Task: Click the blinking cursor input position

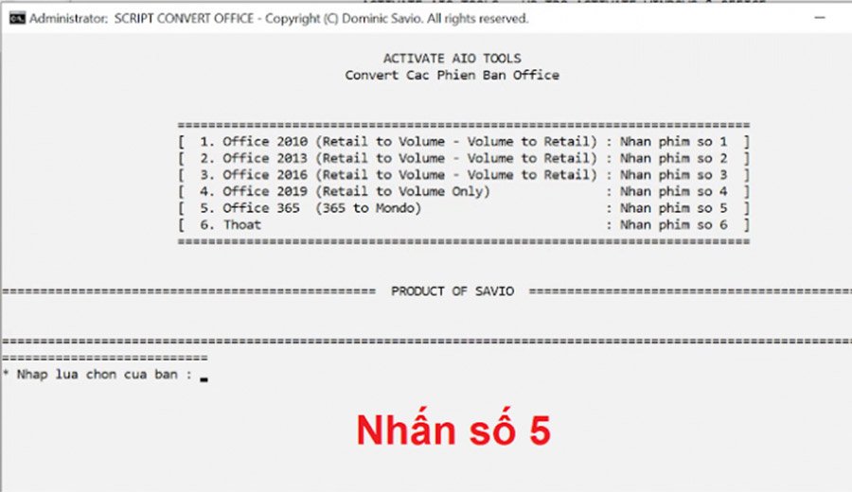Action: [204, 379]
